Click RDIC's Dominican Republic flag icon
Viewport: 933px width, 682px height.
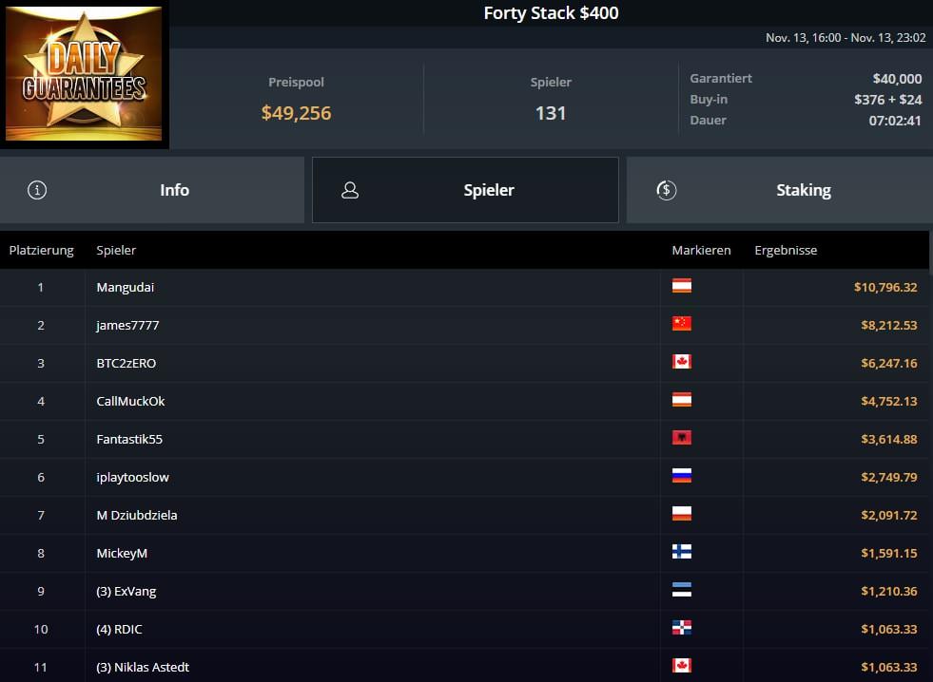point(682,628)
